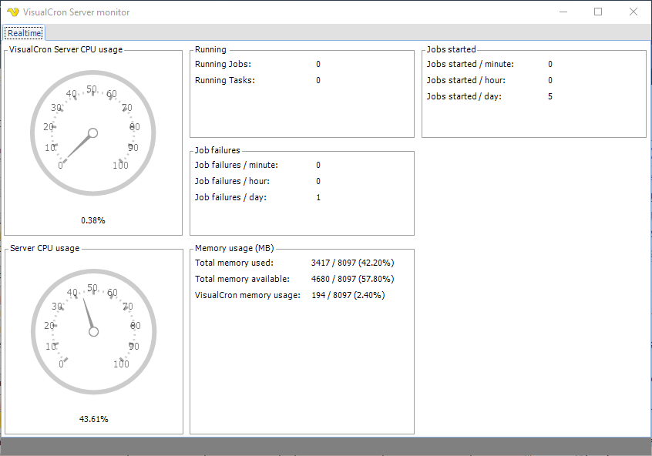The image size is (652, 456).
Task: Maximize the Server monitor window
Action: tap(598, 12)
